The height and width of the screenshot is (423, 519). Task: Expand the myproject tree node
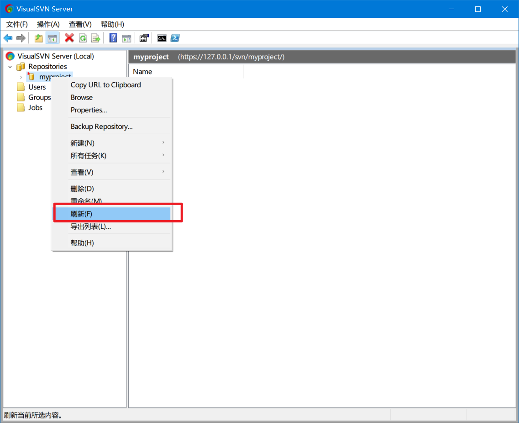tap(21, 77)
